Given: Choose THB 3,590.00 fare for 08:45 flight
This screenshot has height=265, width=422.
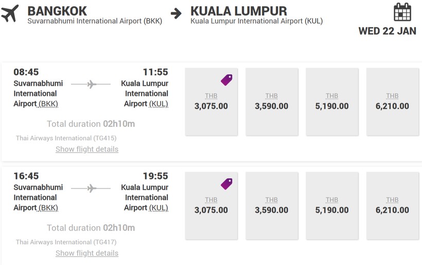Looking at the screenshot, I should 271,102.
